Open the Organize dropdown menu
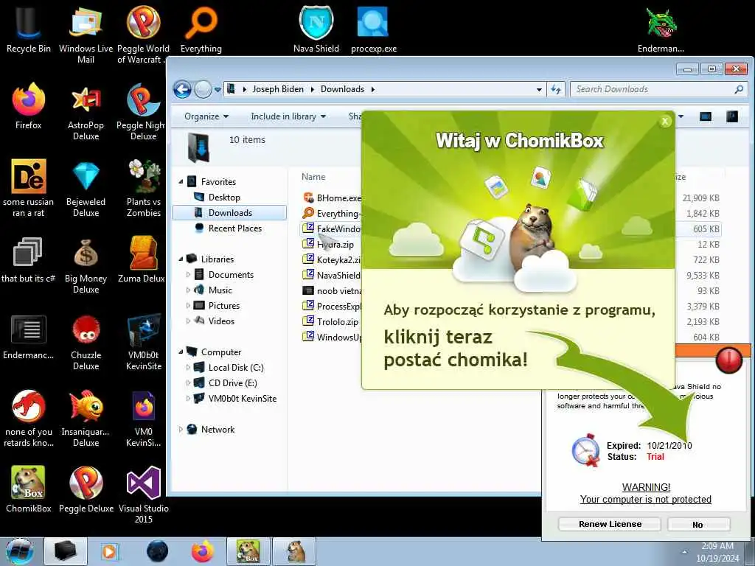The image size is (755, 566). pos(206,116)
